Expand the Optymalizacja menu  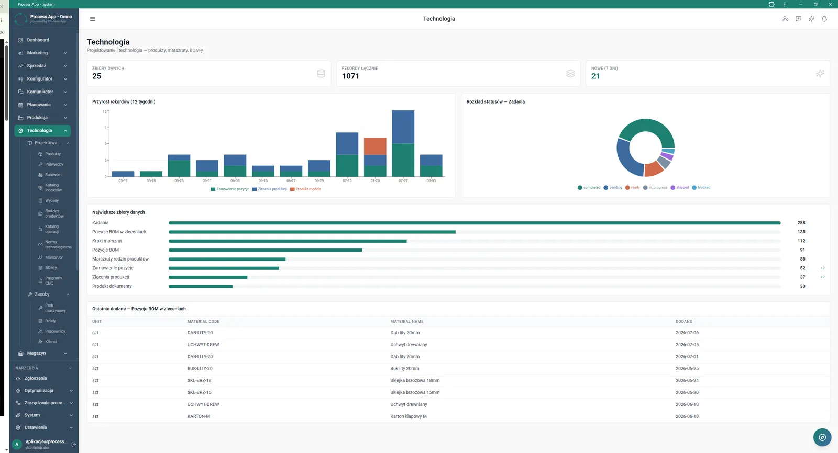43,391
